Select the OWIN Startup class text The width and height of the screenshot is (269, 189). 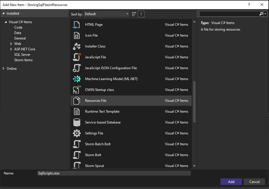coord(99,90)
